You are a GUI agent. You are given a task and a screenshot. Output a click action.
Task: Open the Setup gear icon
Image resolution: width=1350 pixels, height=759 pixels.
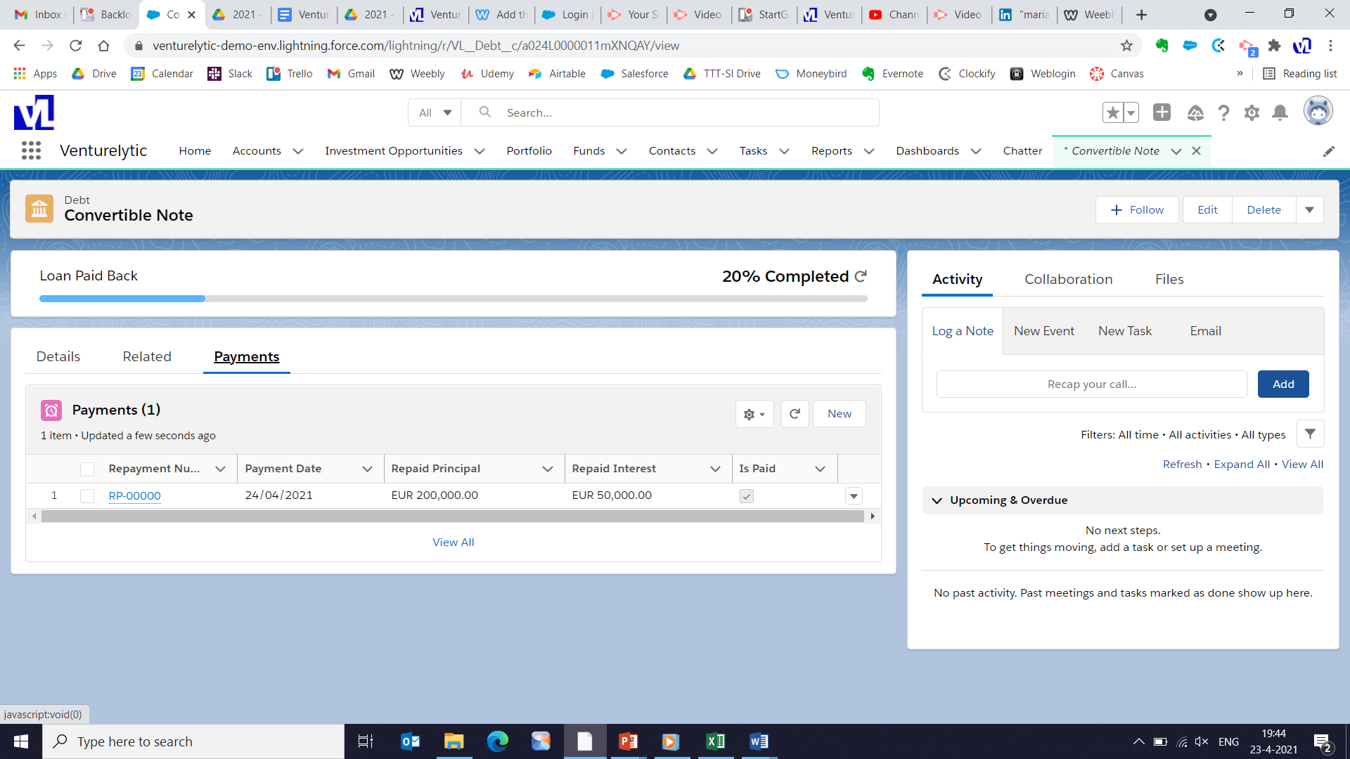tap(1252, 112)
